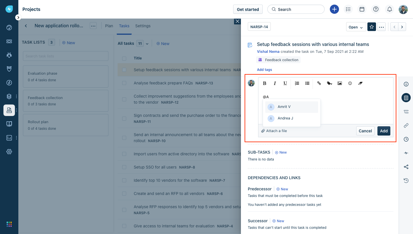Open the Open status dropdown
The height and width of the screenshot is (234, 413).
[356, 27]
